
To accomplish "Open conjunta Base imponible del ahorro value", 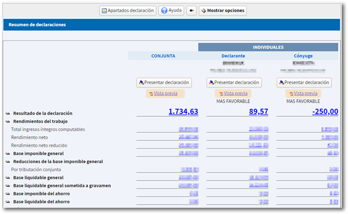I will click(x=194, y=194).
